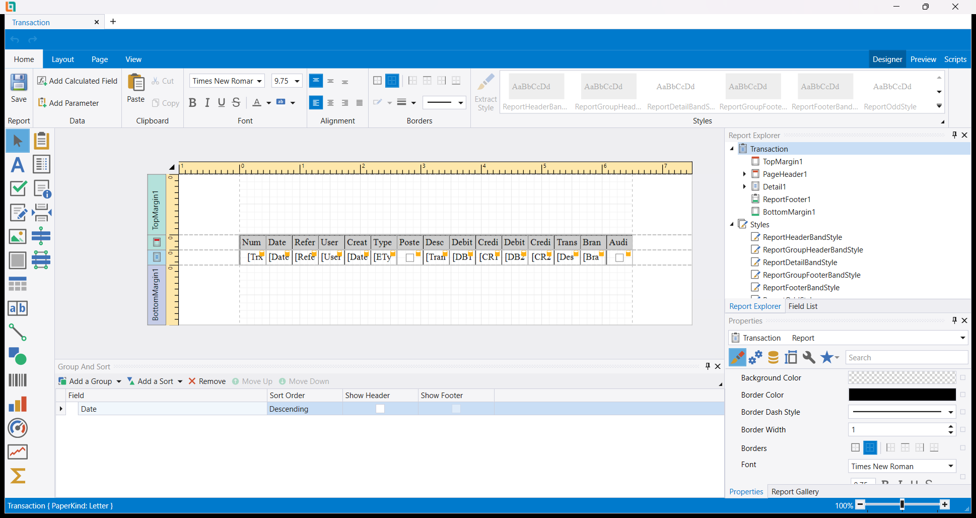Open the data source properties category icon
The width and height of the screenshot is (976, 518).
pyautogui.click(x=773, y=357)
